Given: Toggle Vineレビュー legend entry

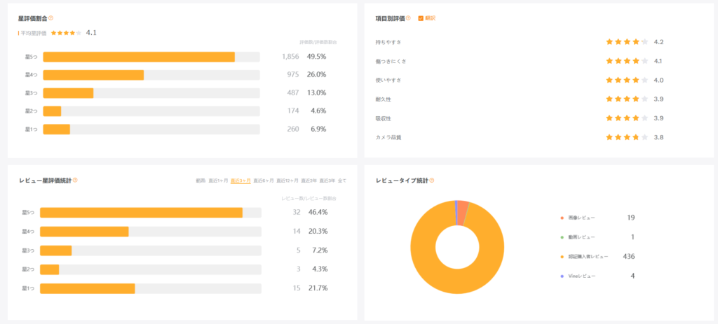Looking at the screenshot, I should [582, 276].
